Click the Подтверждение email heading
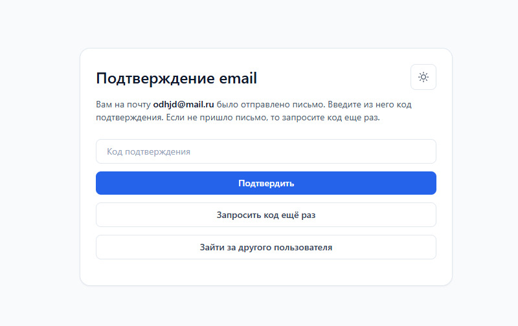Image resolution: width=518 pixels, height=326 pixels. tap(176, 78)
